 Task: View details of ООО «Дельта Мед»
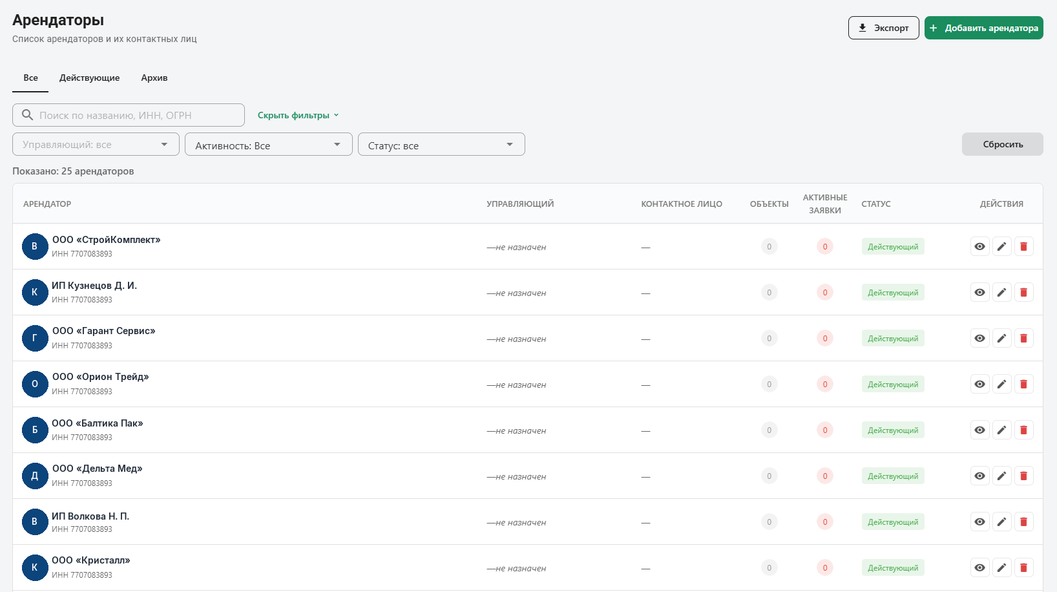(979, 476)
